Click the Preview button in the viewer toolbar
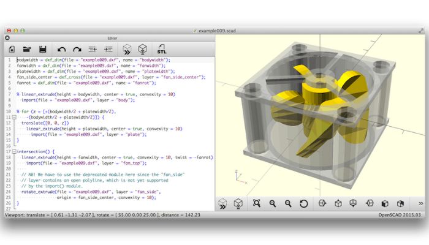The image size is (429, 245). (x=224, y=203)
